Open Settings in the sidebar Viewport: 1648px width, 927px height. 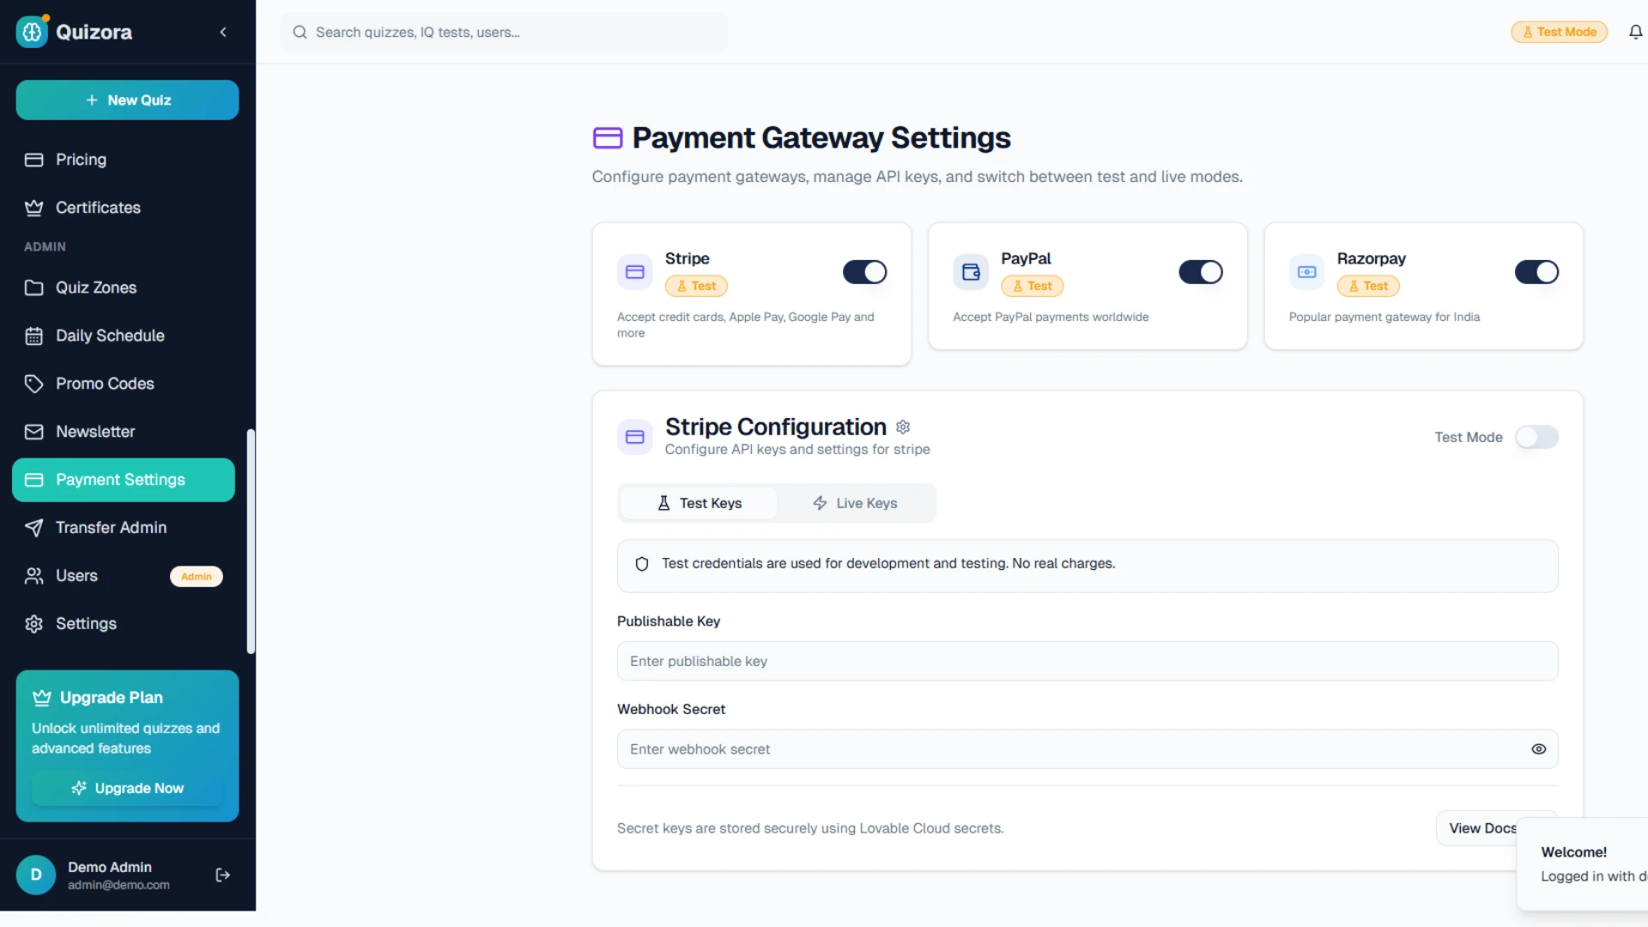pos(124,624)
